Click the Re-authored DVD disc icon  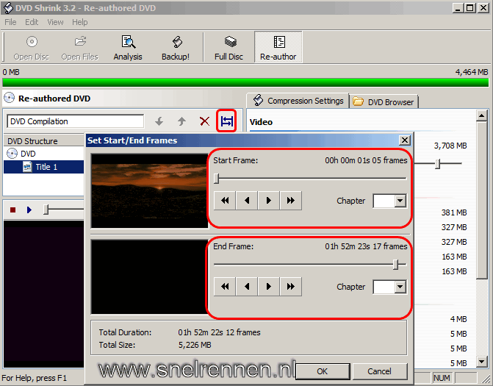pyautogui.click(x=9, y=98)
